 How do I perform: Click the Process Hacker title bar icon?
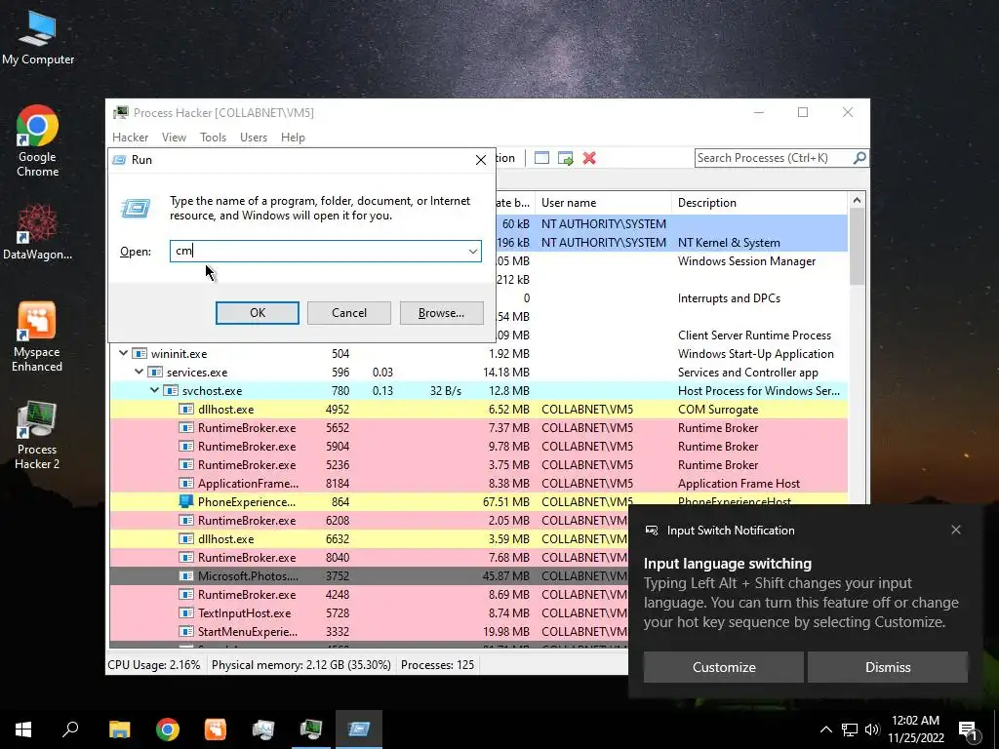(120, 113)
